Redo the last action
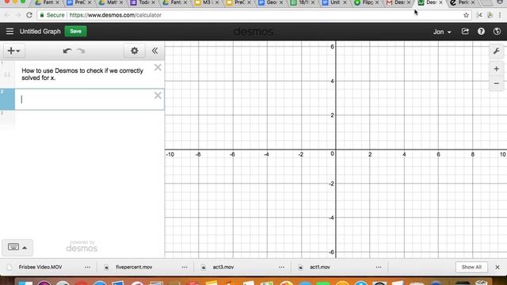Screen dimensions: 507x285 81,51
